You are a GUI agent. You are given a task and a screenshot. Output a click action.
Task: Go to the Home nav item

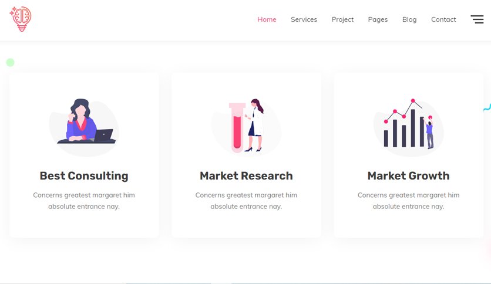tap(267, 19)
